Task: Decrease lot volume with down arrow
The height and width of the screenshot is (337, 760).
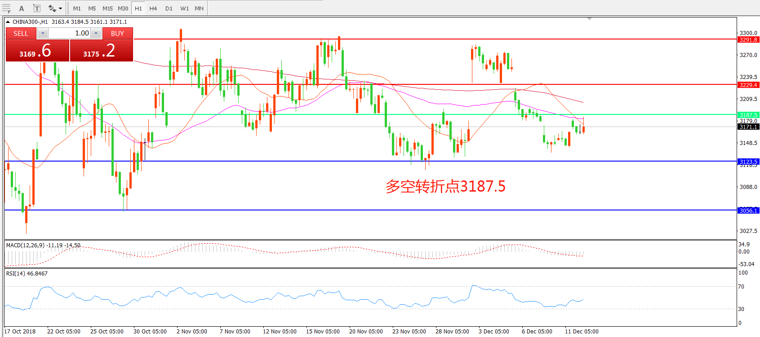Action: (x=43, y=33)
